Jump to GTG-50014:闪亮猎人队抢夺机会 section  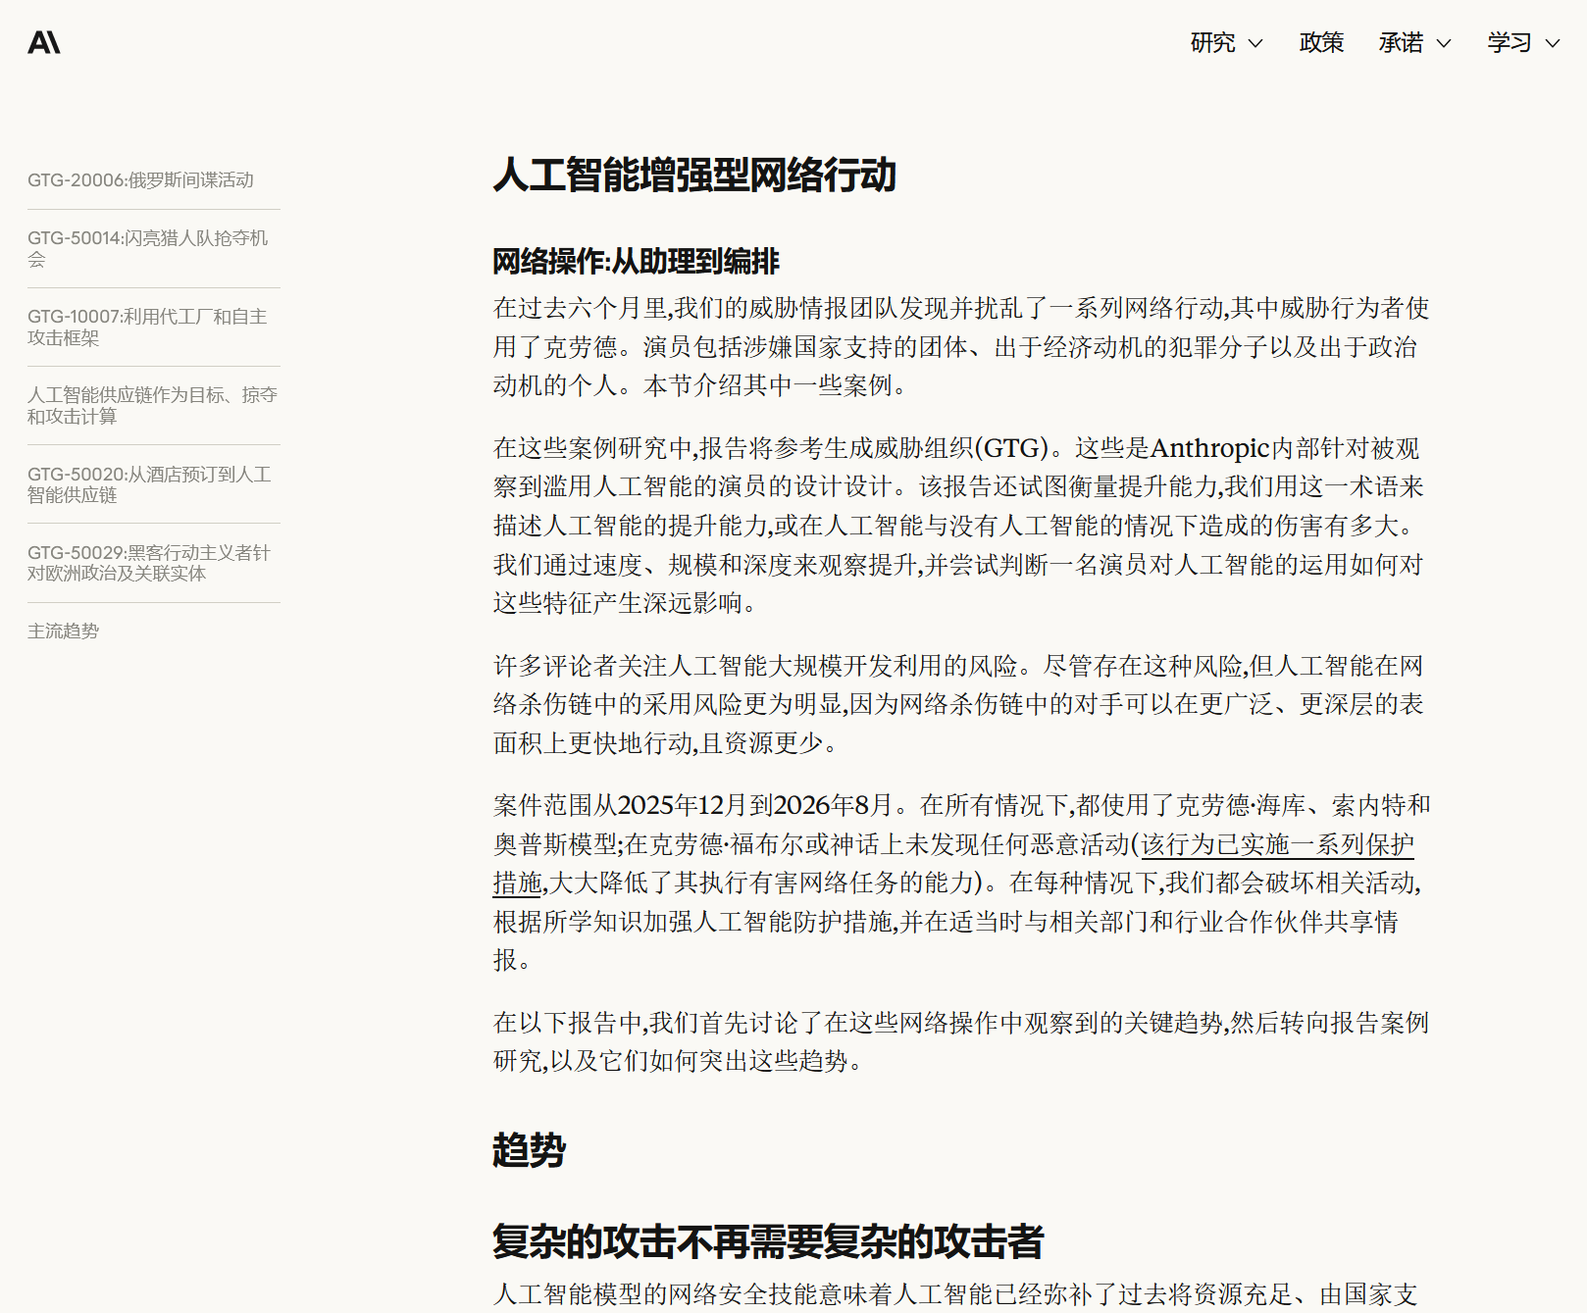(x=148, y=249)
